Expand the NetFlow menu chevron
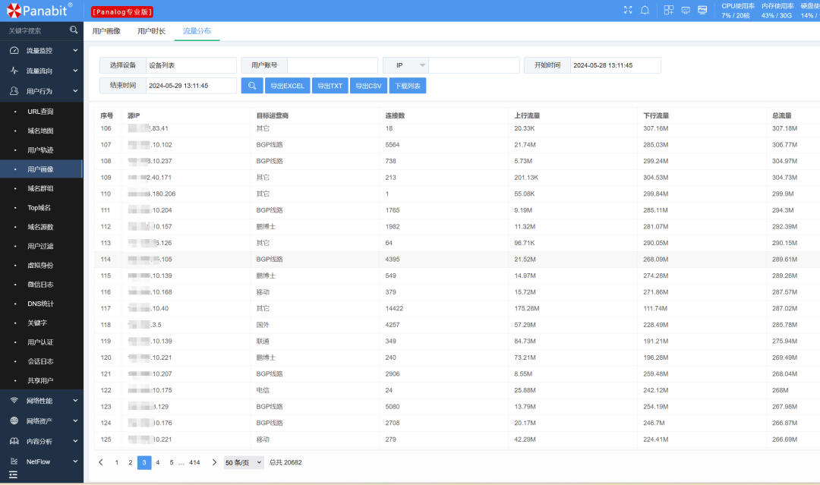Viewport: 820px width, 485px height. coord(75,461)
